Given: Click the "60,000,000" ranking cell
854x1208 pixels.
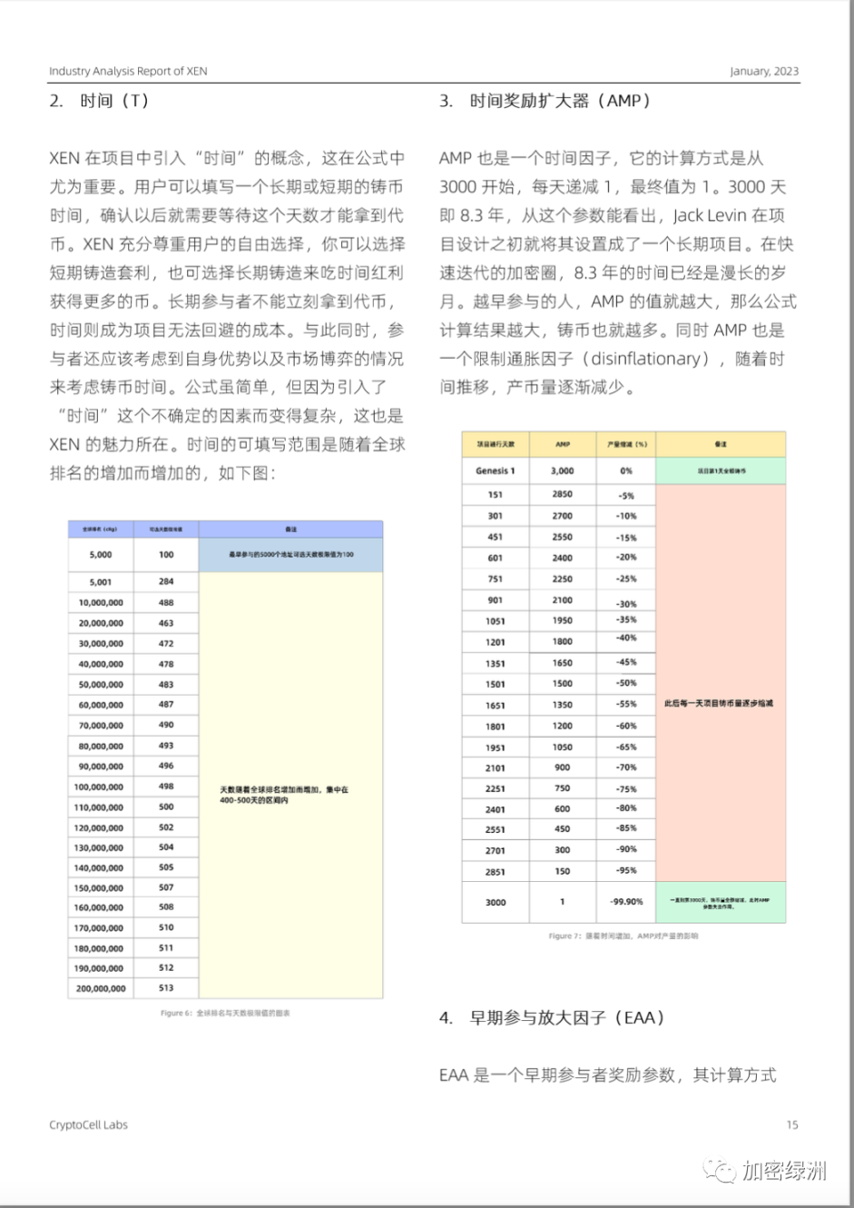Looking at the screenshot, I should pos(101,705).
